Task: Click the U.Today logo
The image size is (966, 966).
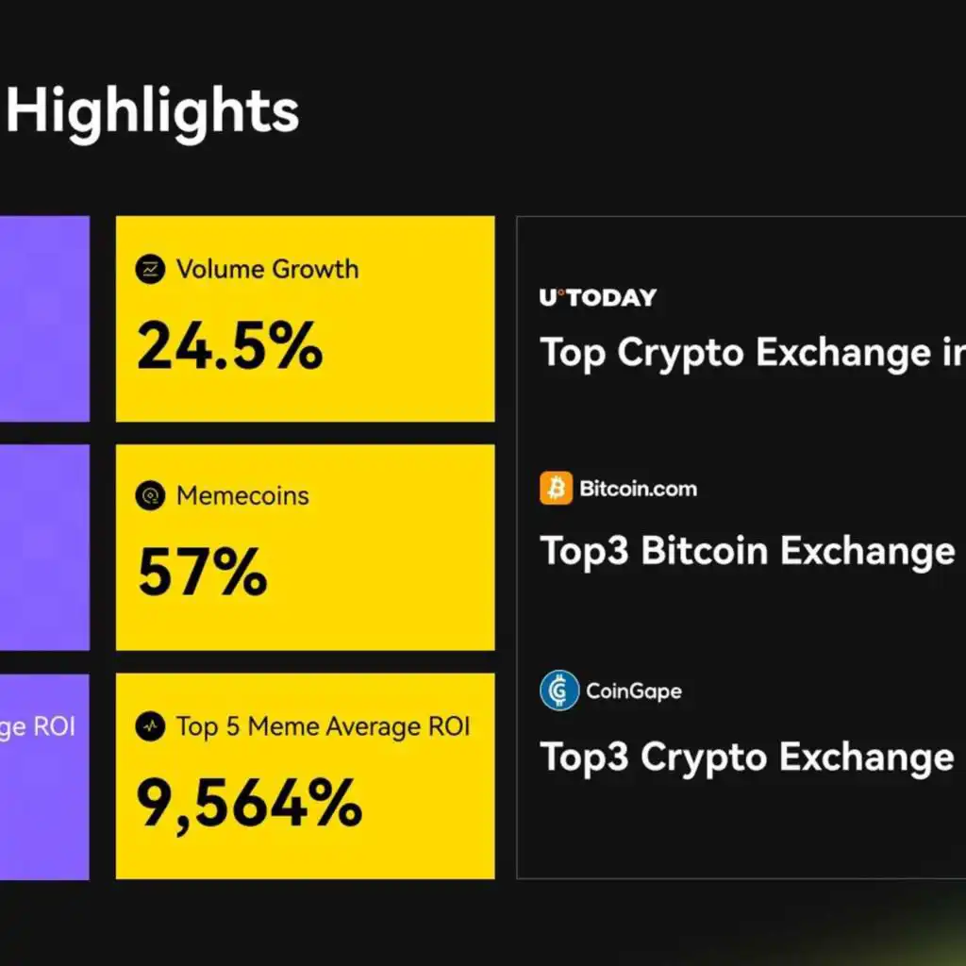Action: 597,298
